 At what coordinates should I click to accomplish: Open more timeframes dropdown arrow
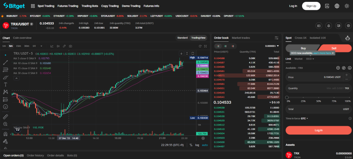click(x=41, y=46)
